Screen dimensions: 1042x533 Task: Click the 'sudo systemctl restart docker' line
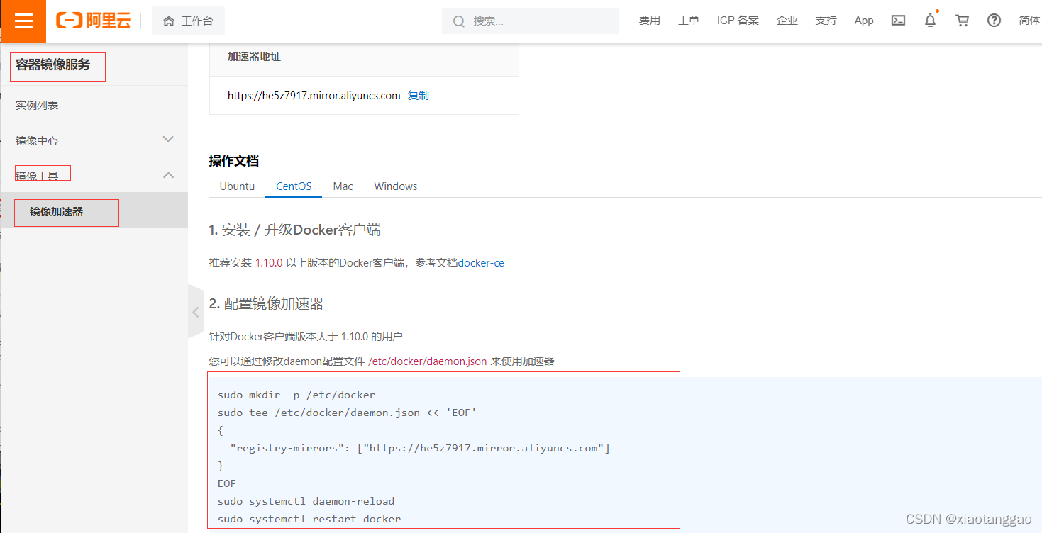click(x=309, y=519)
